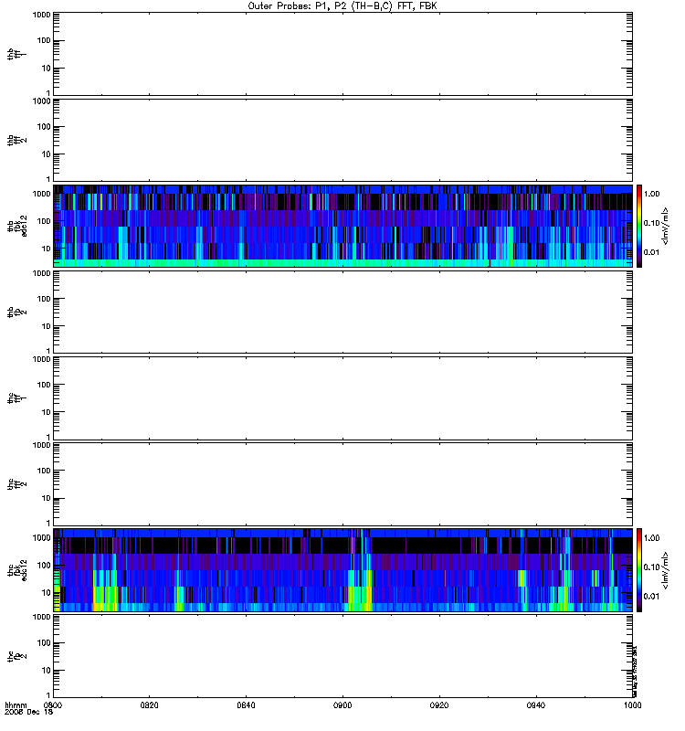Click the "thb fbk edc12" panel label

point(17,226)
